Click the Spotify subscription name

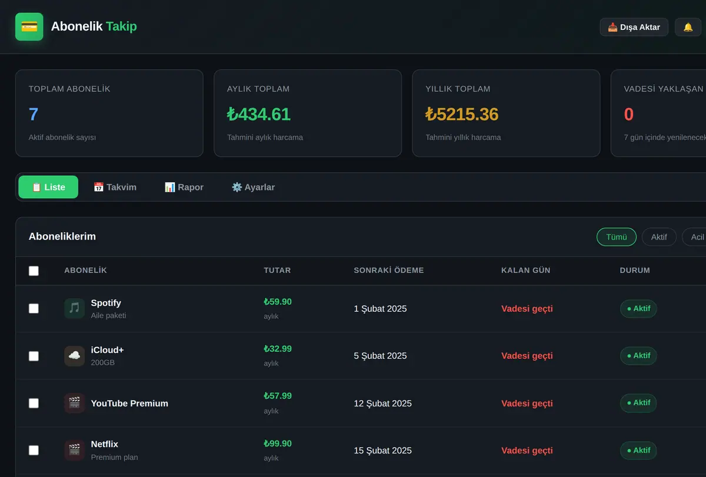tap(106, 303)
